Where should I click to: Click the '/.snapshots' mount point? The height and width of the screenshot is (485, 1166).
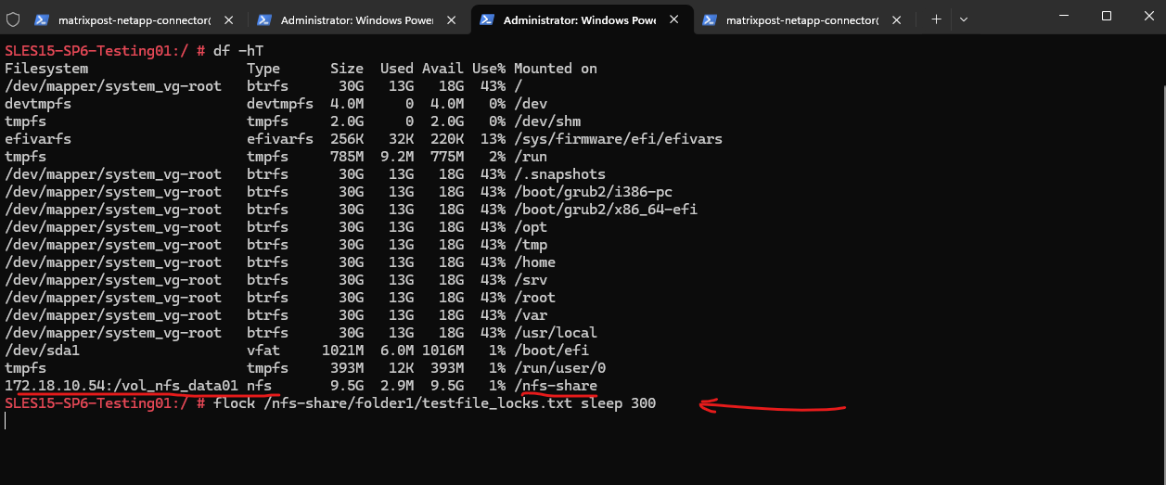point(560,174)
